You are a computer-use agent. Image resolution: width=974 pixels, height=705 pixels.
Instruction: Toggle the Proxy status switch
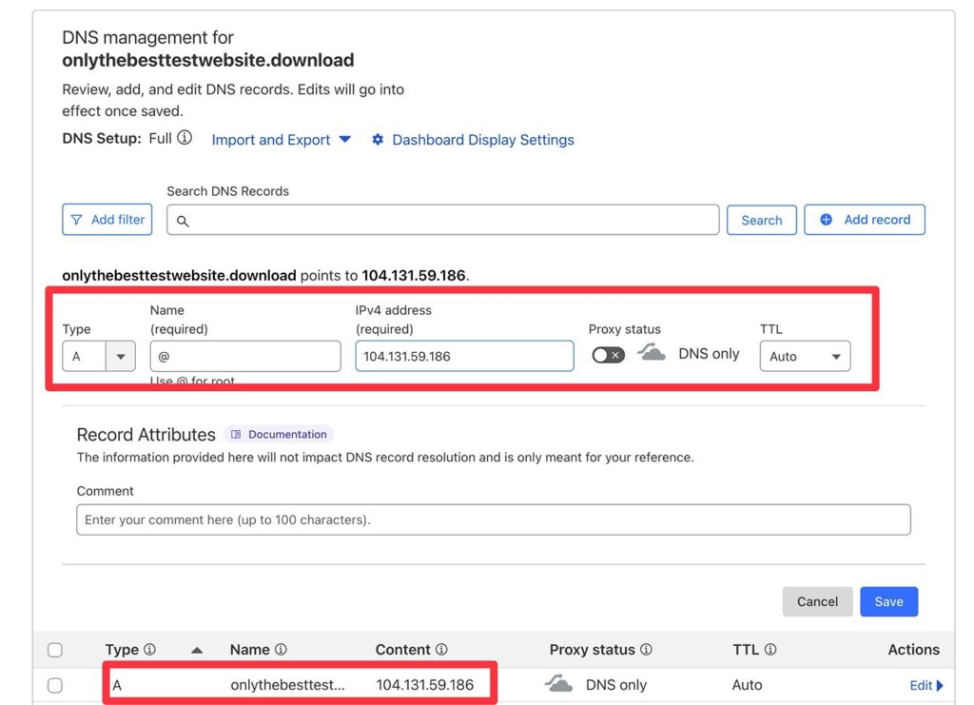tap(608, 355)
